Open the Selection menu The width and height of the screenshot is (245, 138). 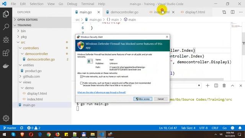[x=37, y=4]
